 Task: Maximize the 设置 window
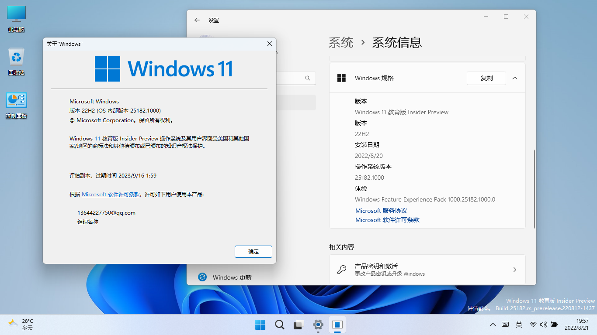click(506, 17)
